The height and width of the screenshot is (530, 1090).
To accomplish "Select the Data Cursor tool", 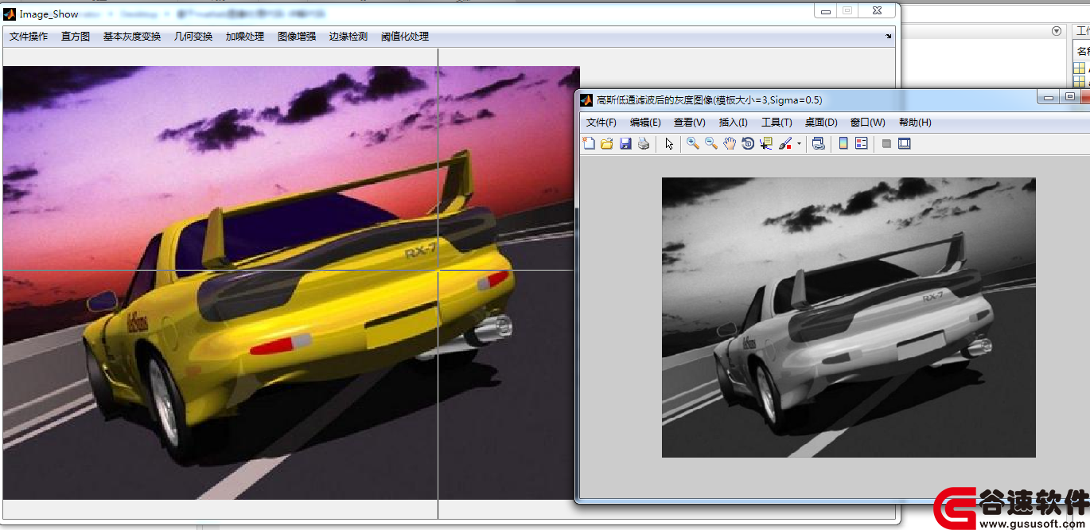I will coord(766,144).
